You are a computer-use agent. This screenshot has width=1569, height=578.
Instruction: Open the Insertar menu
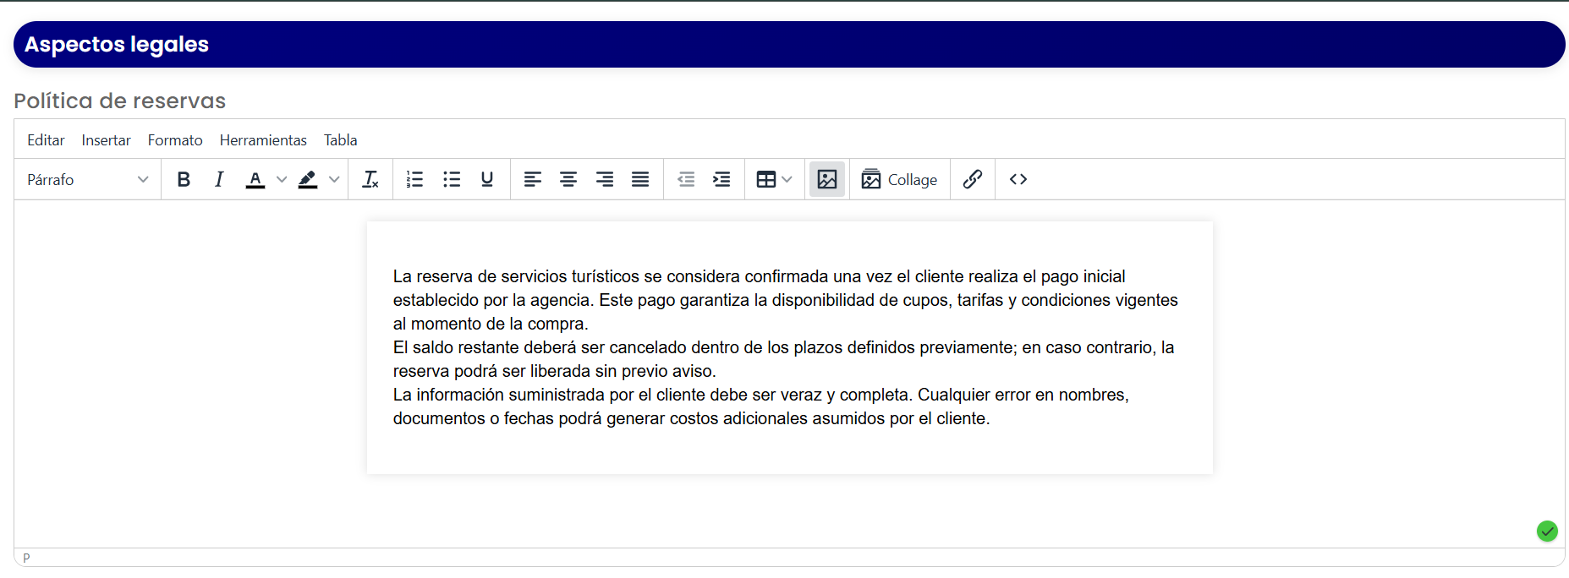[107, 140]
